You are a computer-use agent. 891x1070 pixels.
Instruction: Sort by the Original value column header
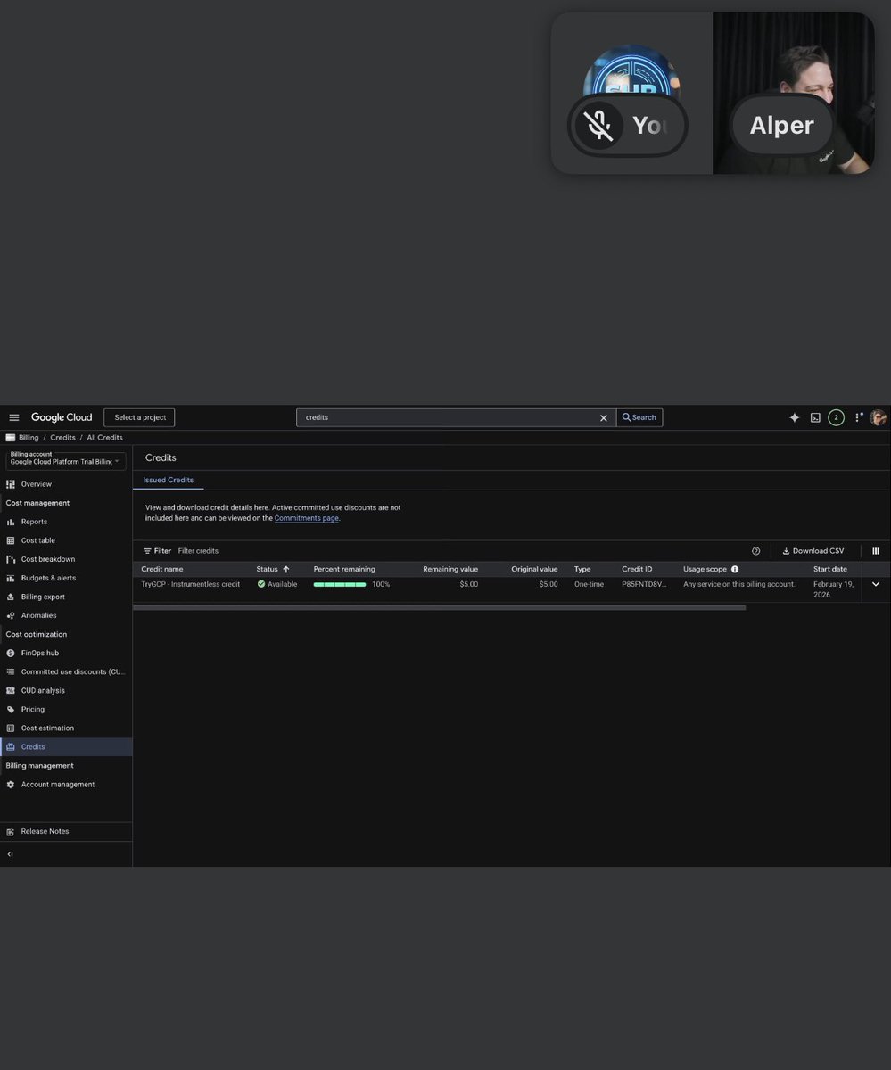(534, 569)
